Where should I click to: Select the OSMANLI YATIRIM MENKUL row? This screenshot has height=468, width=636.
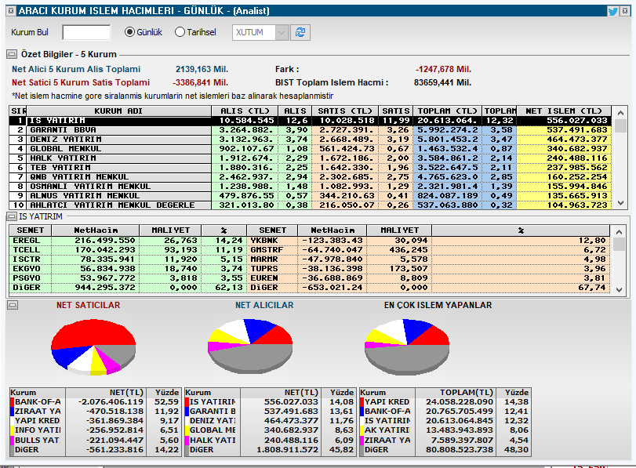click(x=310, y=186)
